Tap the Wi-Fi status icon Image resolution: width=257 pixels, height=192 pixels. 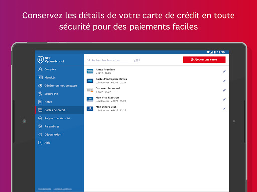pyautogui.click(x=208, y=52)
